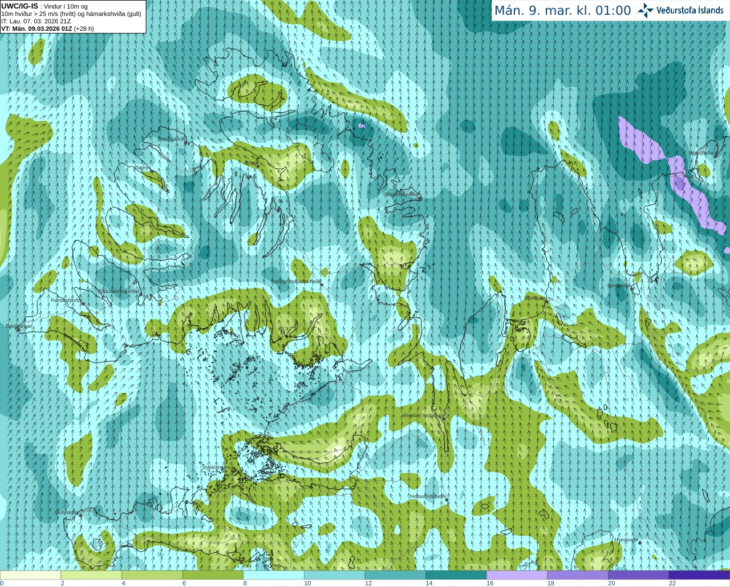Click the Patreksfjörður station label
730x587 pixels.
(67, 300)
